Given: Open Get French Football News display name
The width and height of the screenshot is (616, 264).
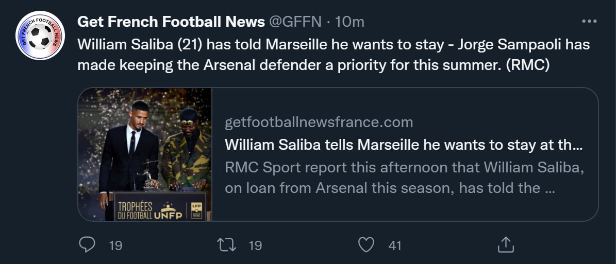Looking at the screenshot, I should tap(171, 22).
